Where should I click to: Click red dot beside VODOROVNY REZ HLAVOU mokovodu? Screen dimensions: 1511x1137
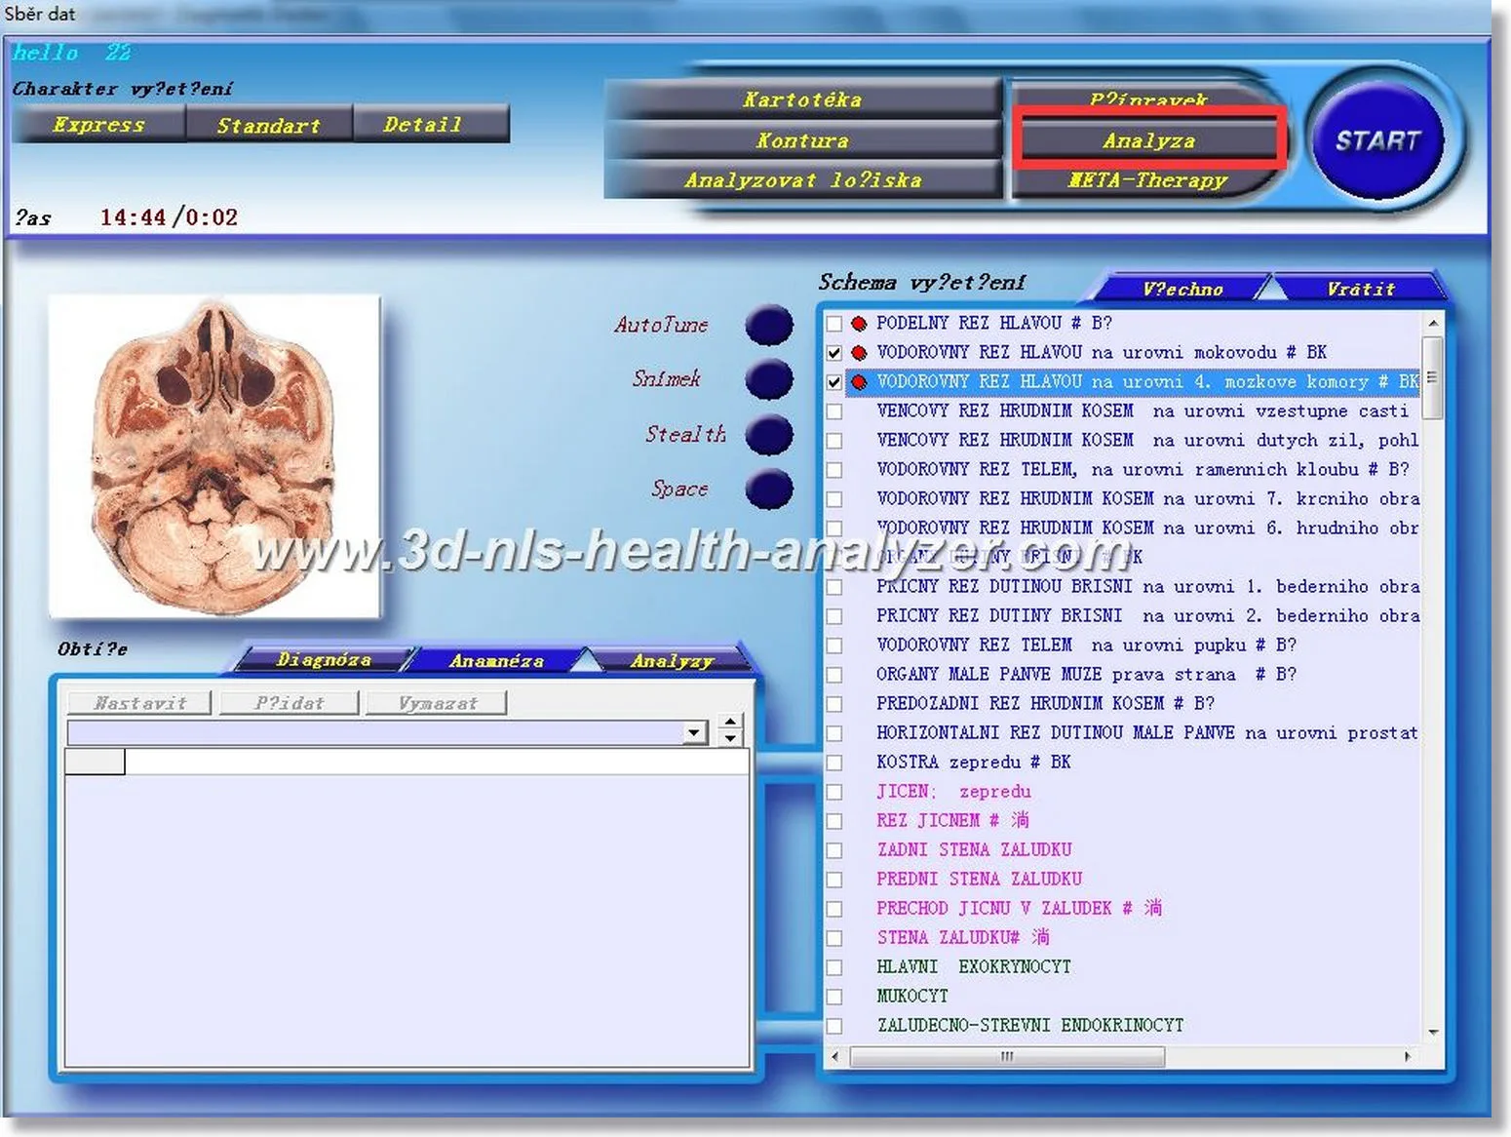pyautogui.click(x=859, y=353)
